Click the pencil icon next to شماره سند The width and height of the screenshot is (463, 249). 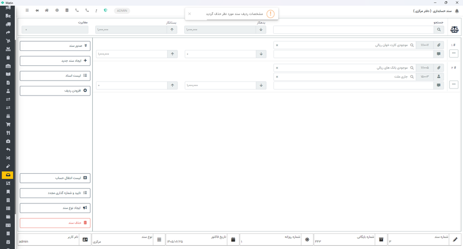click(455, 239)
